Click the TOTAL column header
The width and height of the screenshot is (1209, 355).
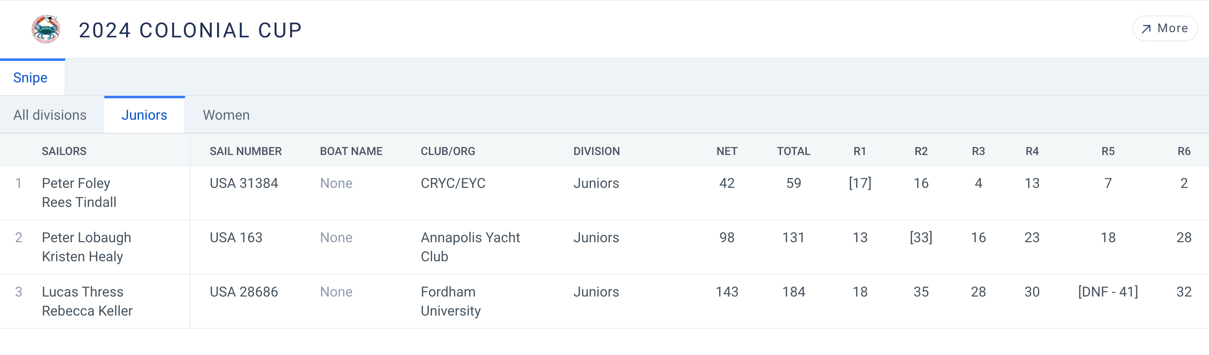(793, 152)
